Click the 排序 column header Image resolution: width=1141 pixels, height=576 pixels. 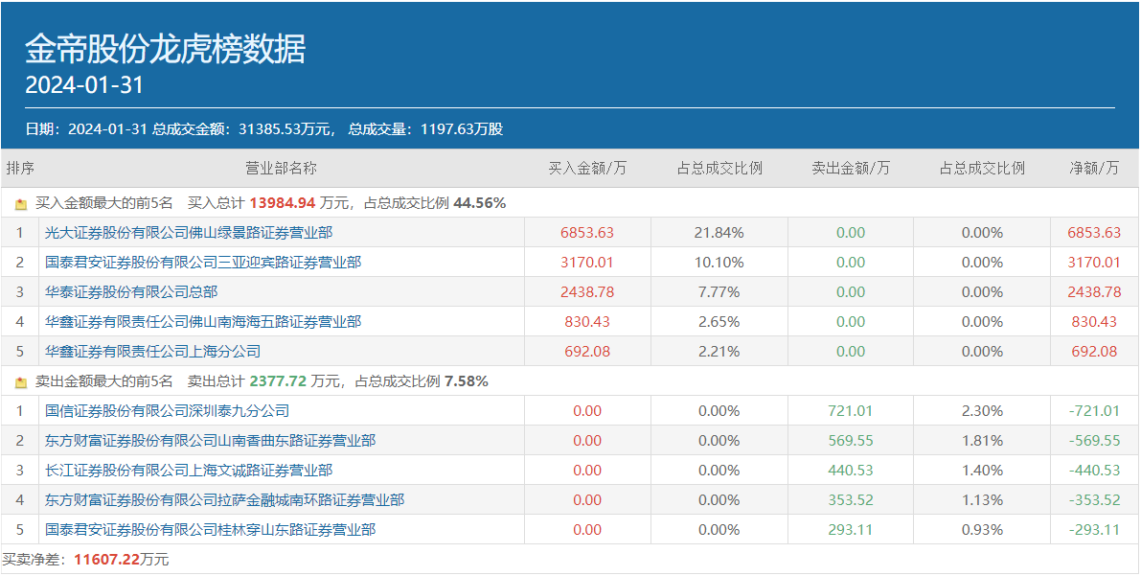(x=20, y=169)
